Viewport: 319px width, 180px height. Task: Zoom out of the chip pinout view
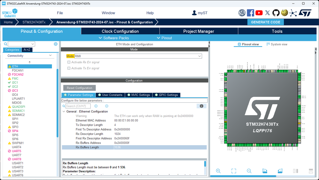pyautogui.click(x=249, y=171)
